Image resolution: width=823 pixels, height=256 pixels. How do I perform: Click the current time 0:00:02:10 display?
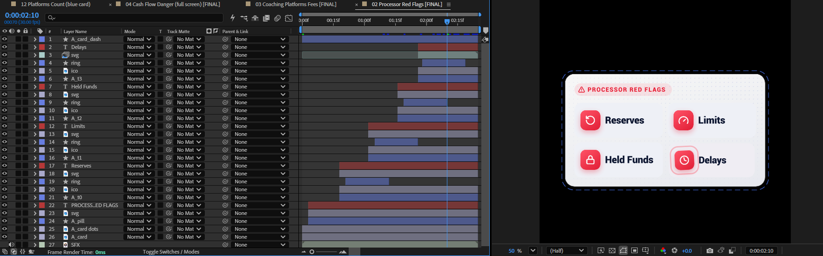pos(22,15)
